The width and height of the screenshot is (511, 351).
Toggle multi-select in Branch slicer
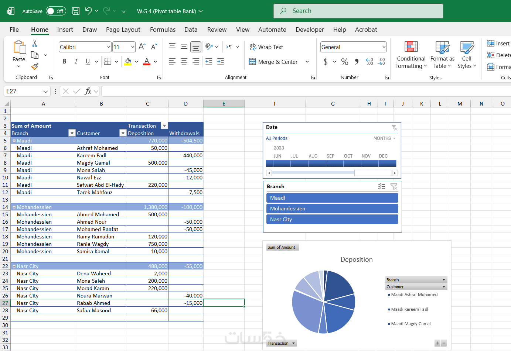(382, 186)
